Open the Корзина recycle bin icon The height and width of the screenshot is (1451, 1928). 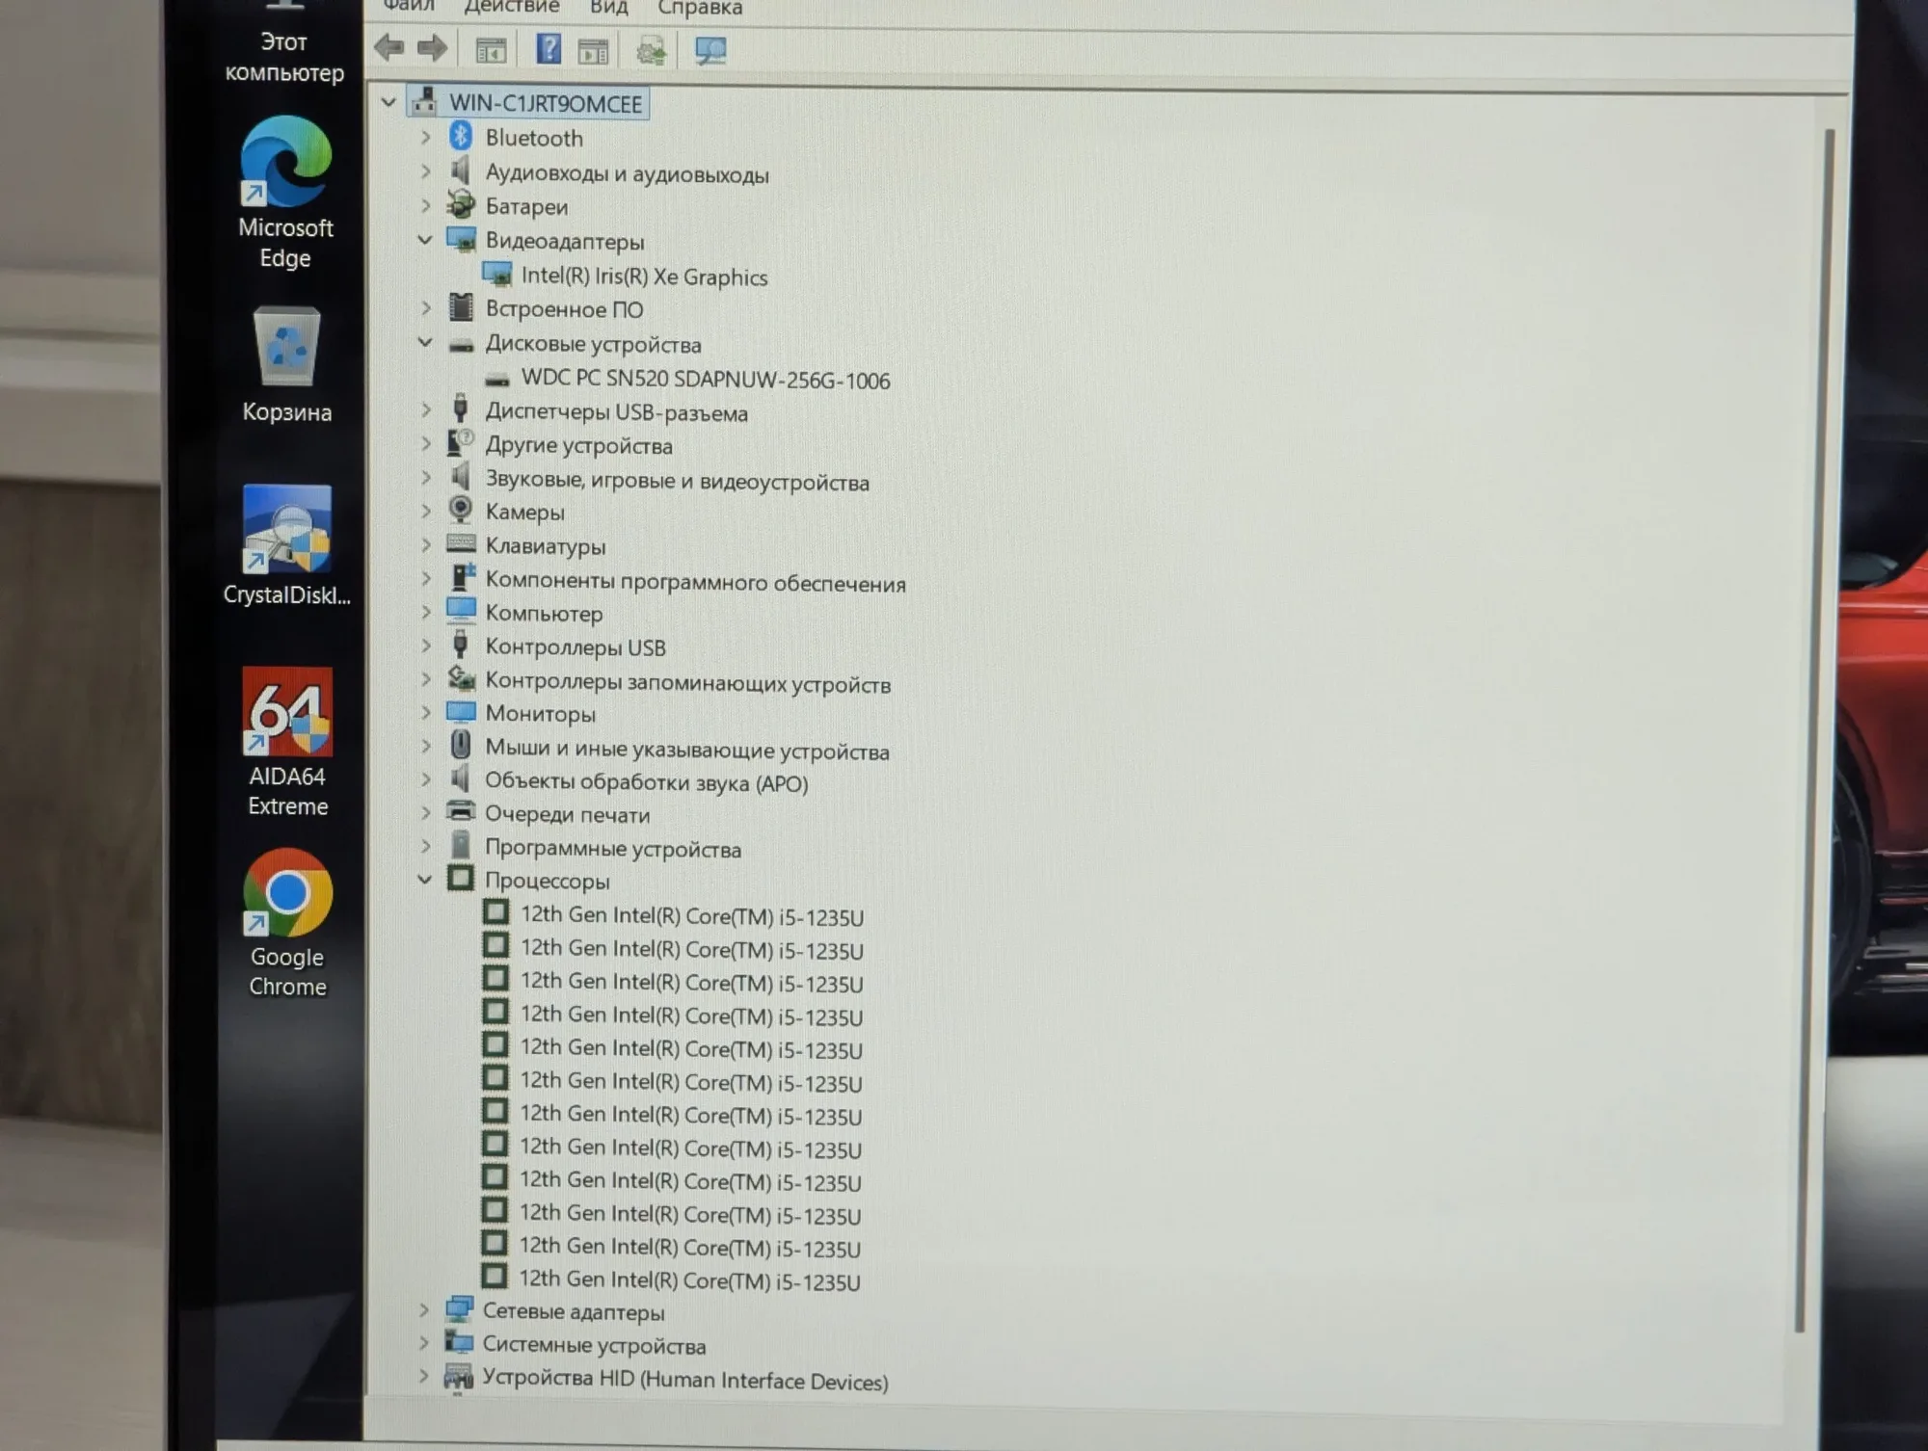coord(286,365)
